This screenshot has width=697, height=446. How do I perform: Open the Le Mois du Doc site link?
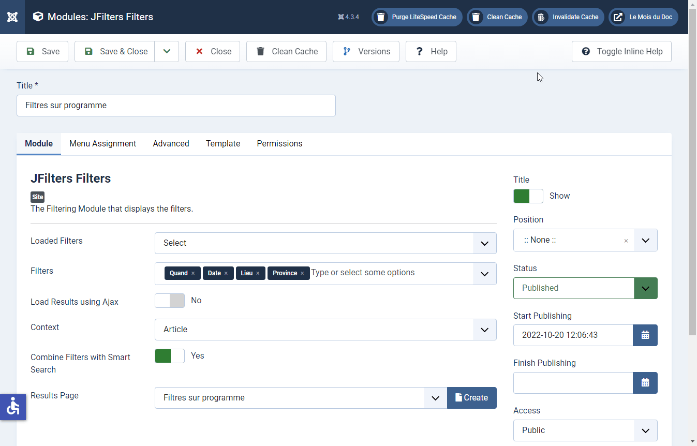pos(643,17)
